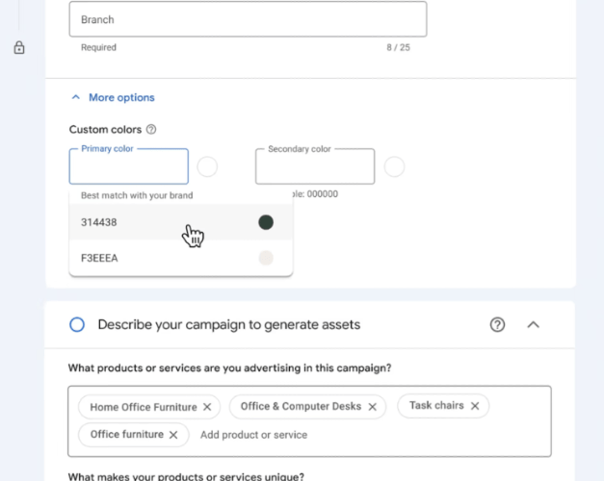Click the lock icon in left margin
The width and height of the screenshot is (604, 481).
(x=19, y=48)
